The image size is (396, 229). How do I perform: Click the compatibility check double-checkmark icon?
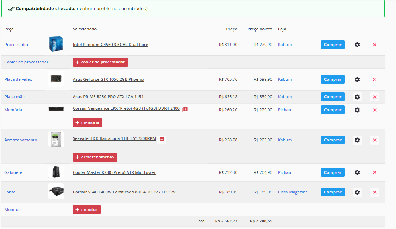pyautogui.click(x=11, y=9)
